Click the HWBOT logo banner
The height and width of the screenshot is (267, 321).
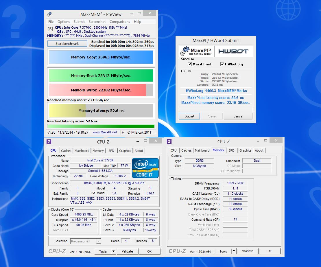(233, 51)
